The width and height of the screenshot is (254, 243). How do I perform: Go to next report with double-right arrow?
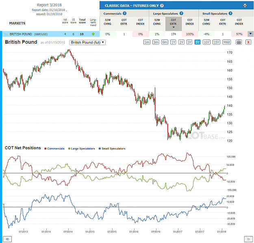pyautogui.click(x=248, y=239)
